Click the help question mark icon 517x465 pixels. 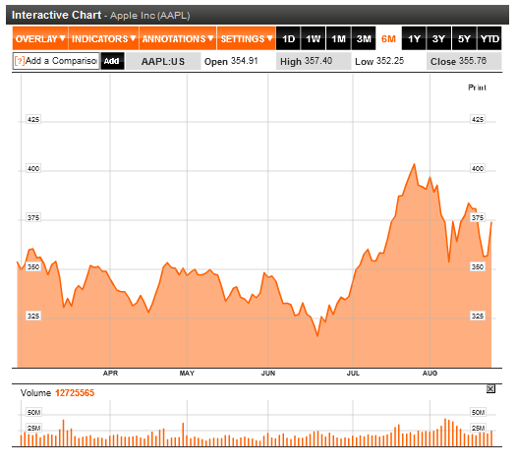[x=20, y=61]
